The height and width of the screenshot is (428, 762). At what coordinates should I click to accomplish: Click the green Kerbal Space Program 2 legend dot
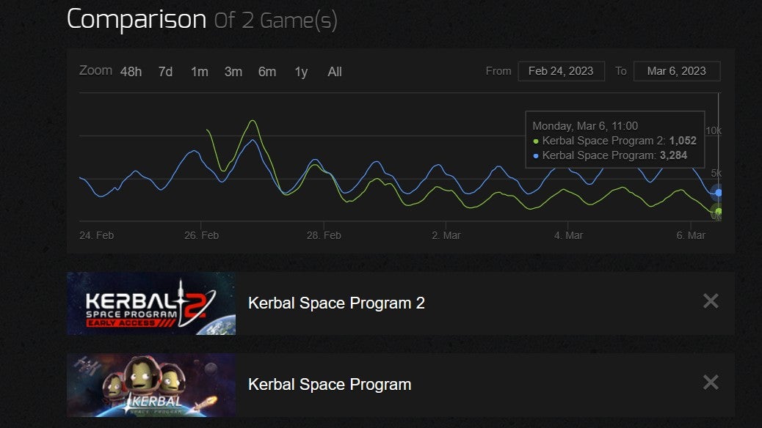tap(536, 140)
